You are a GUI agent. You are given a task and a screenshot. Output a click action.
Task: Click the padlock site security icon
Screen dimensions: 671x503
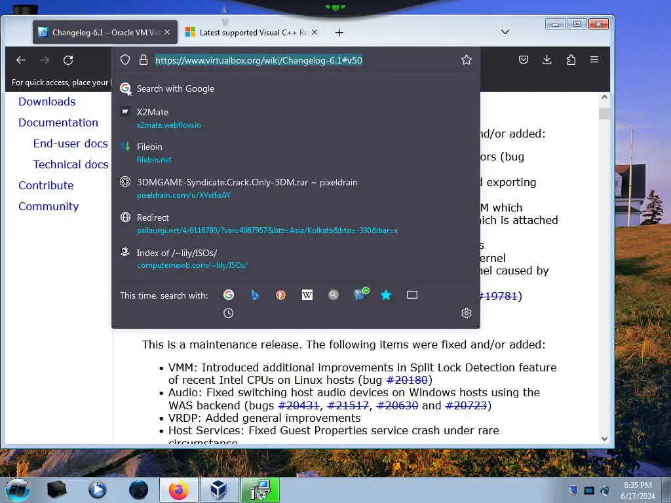point(144,60)
